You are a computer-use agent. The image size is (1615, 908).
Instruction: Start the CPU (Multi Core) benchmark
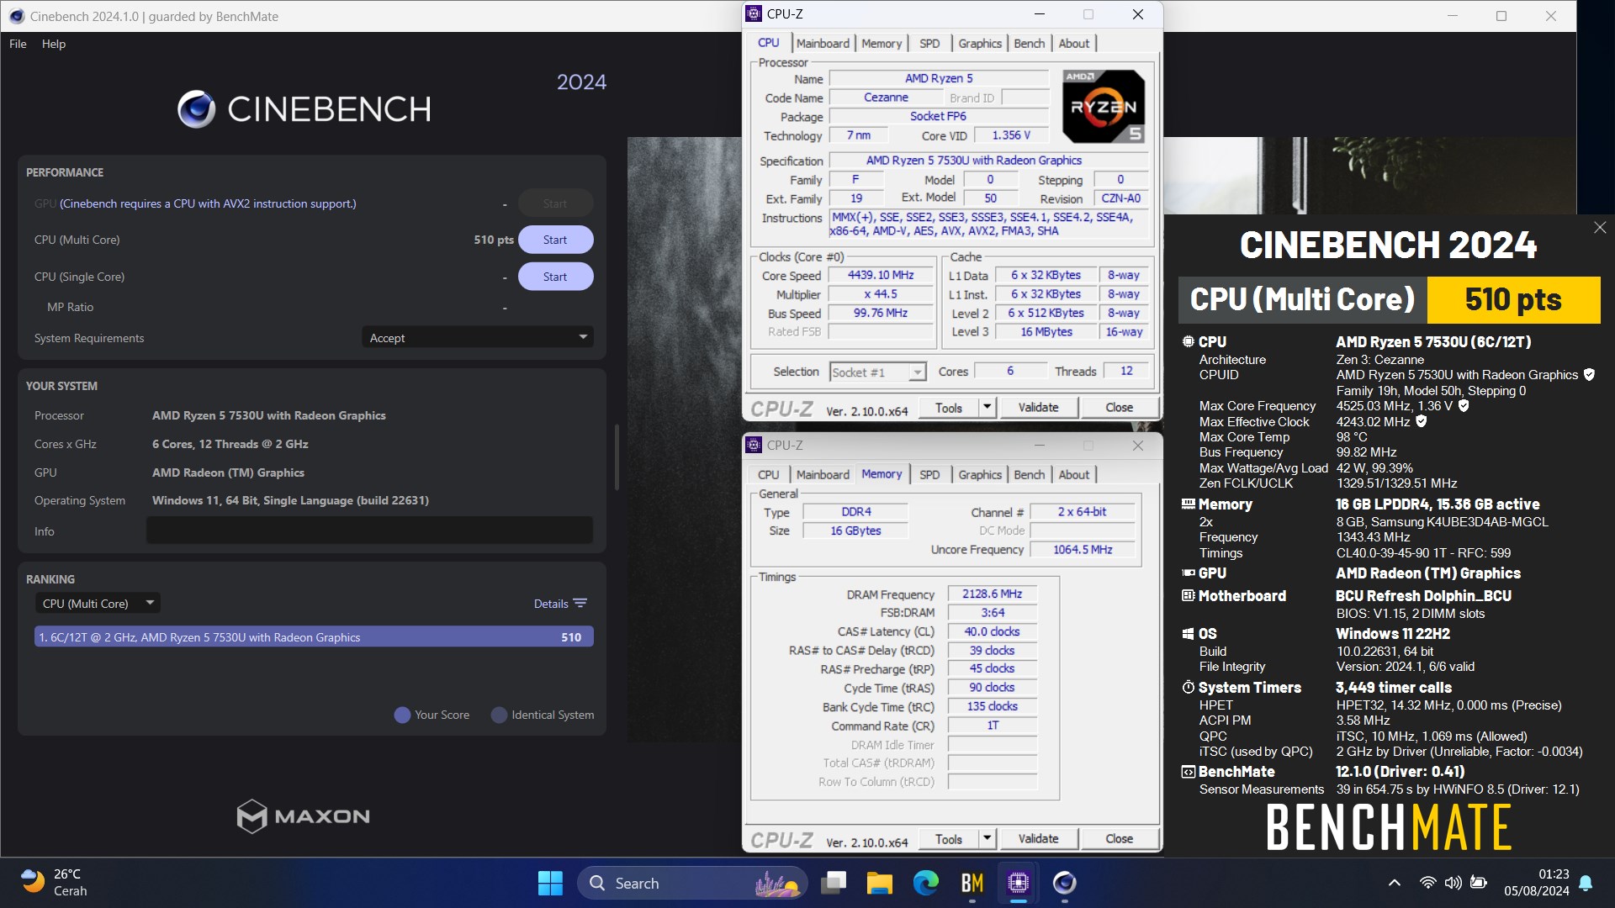tap(555, 240)
